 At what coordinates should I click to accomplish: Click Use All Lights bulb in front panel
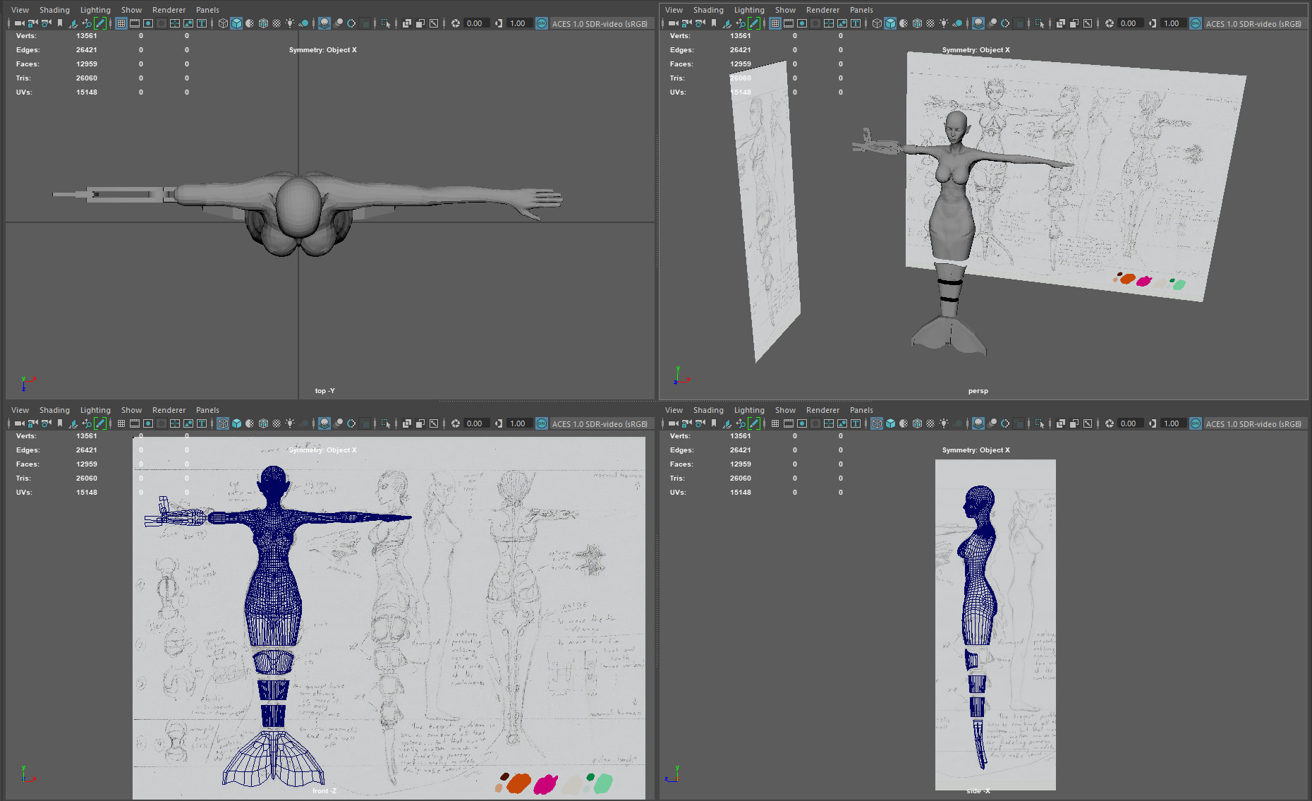click(290, 423)
